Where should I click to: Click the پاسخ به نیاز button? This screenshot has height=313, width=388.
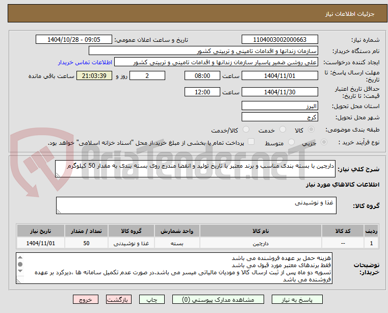297,299
